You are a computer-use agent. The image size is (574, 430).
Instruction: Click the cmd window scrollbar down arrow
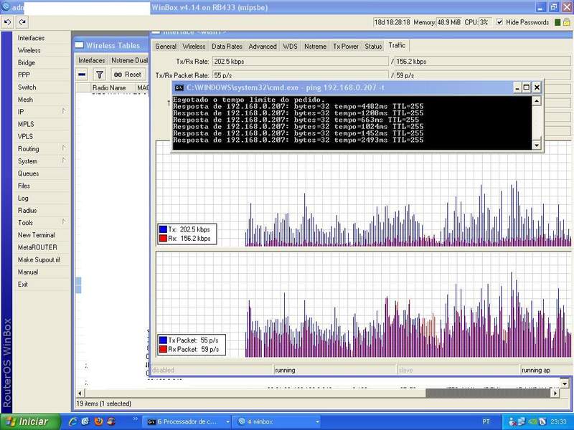[x=537, y=145]
